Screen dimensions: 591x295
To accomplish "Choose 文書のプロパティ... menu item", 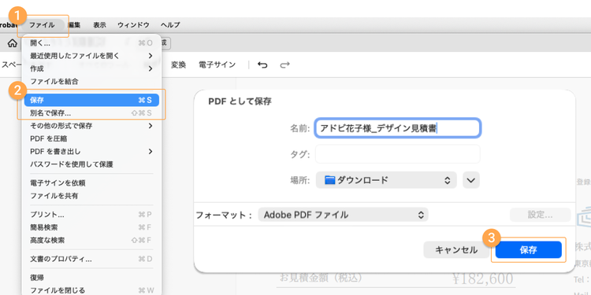I will coord(91,259).
